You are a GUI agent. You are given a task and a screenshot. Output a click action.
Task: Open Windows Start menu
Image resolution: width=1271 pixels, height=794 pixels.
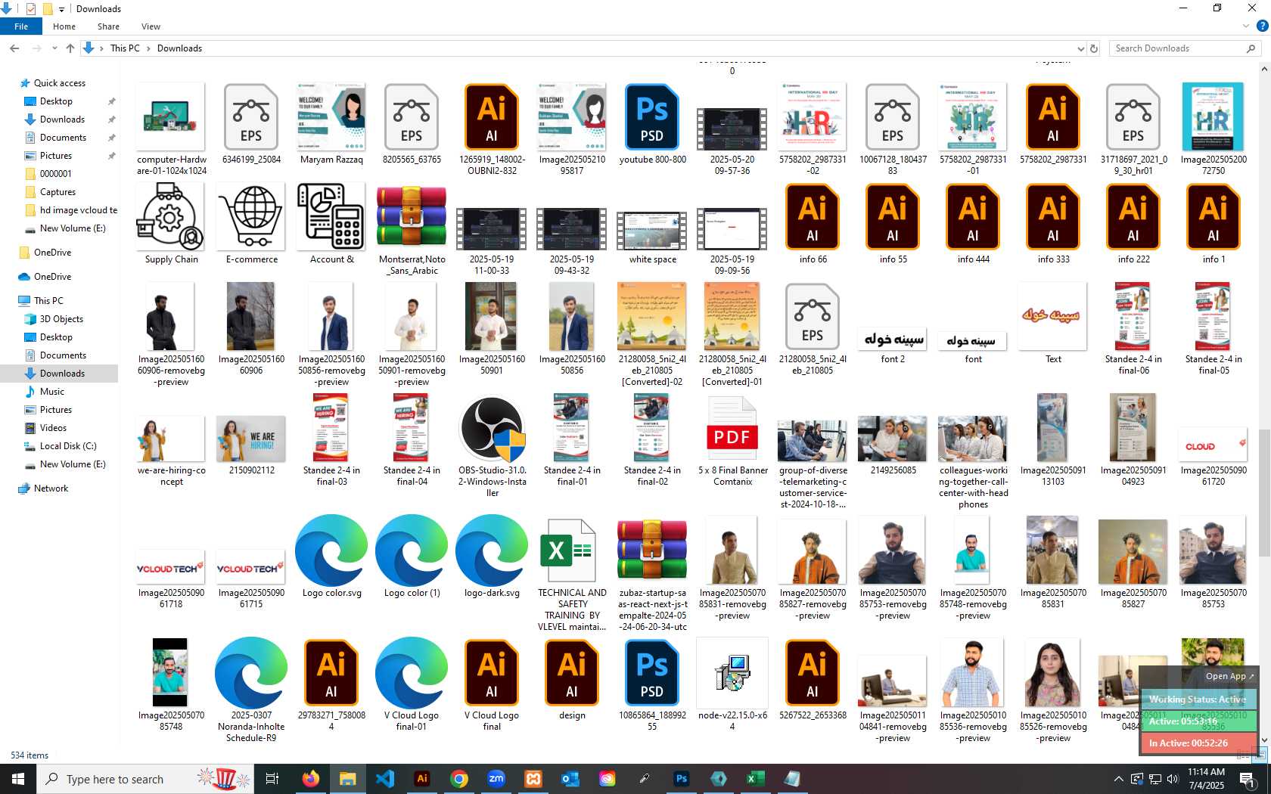pyautogui.click(x=18, y=778)
